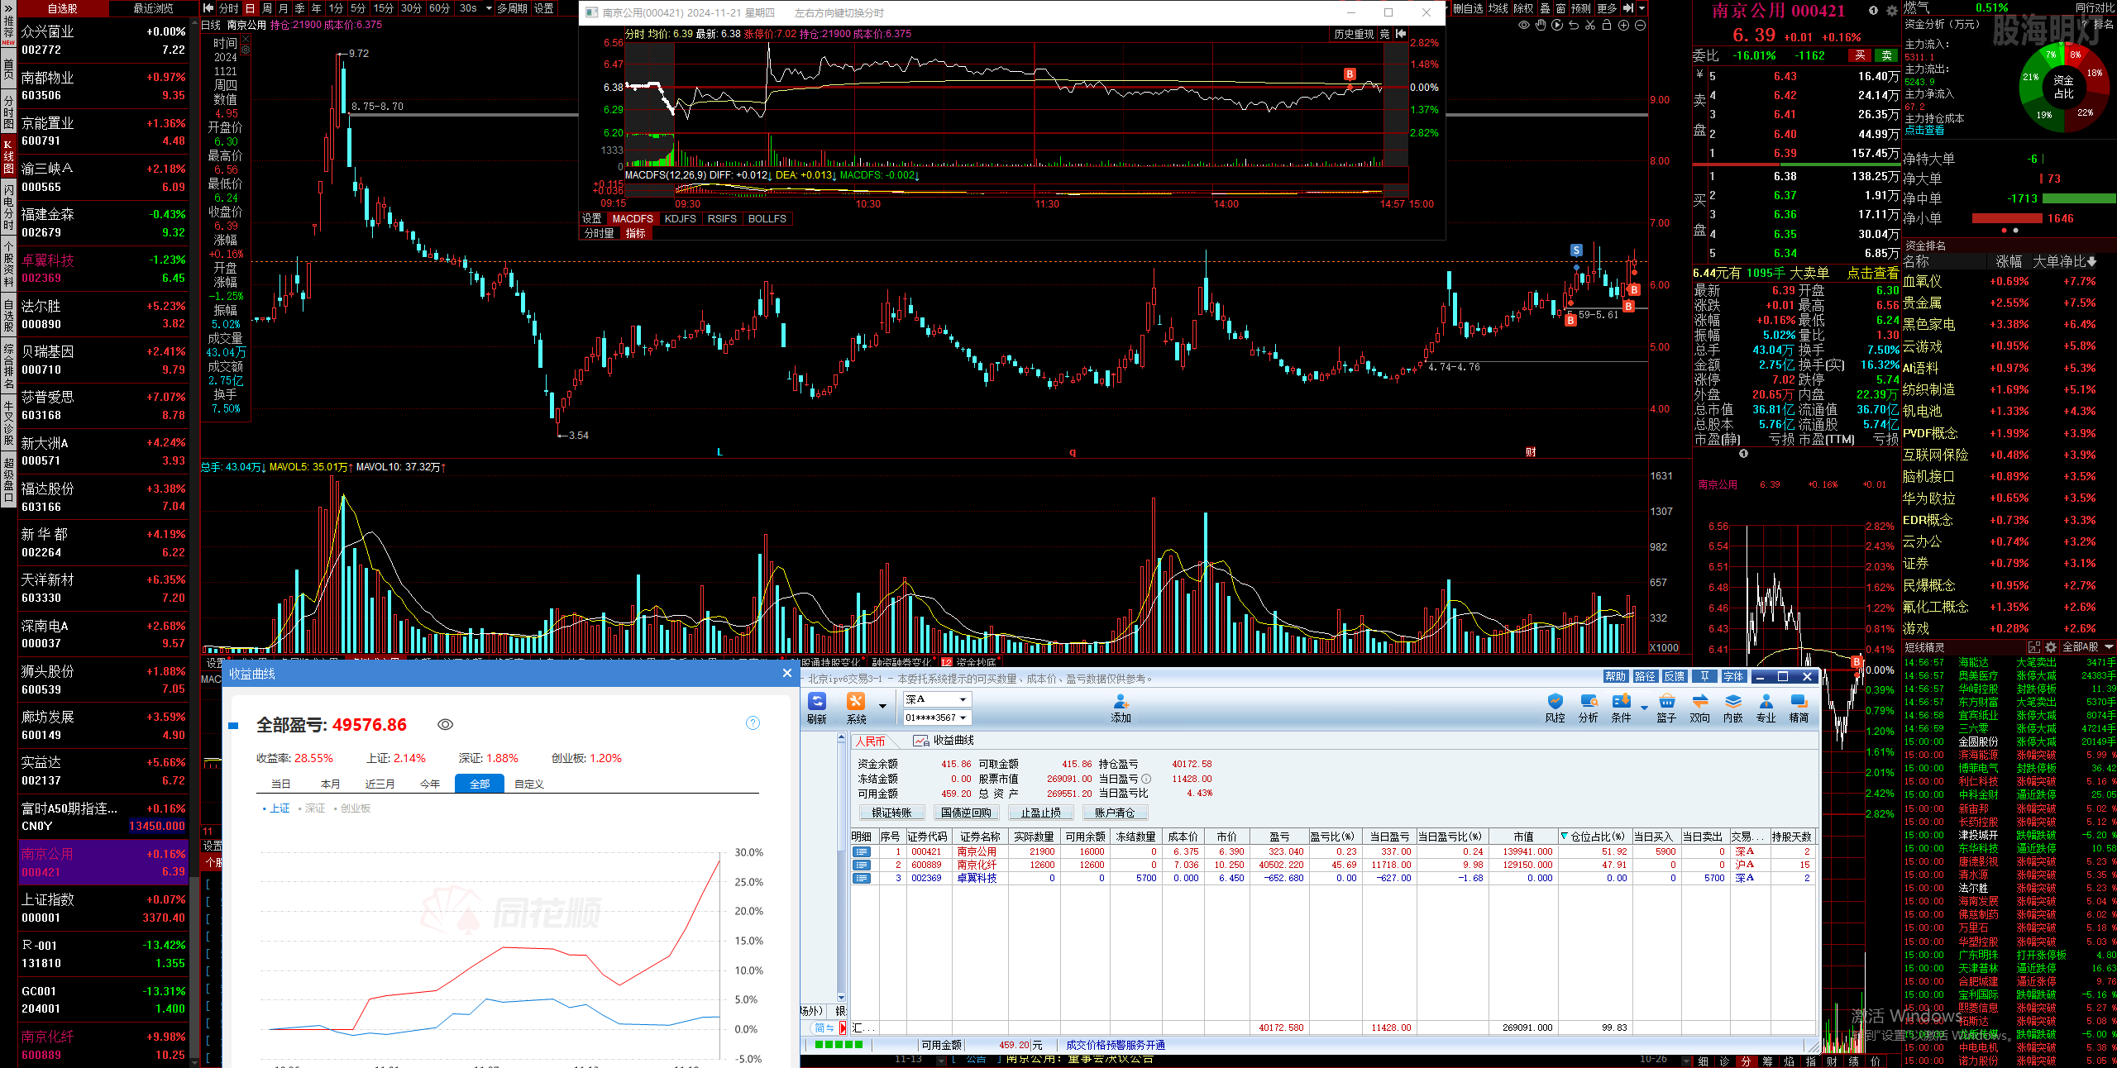Image resolution: width=2117 pixels, height=1068 pixels.
Task: Open the 全部A股 filter dropdown
Action: pos(2087,646)
